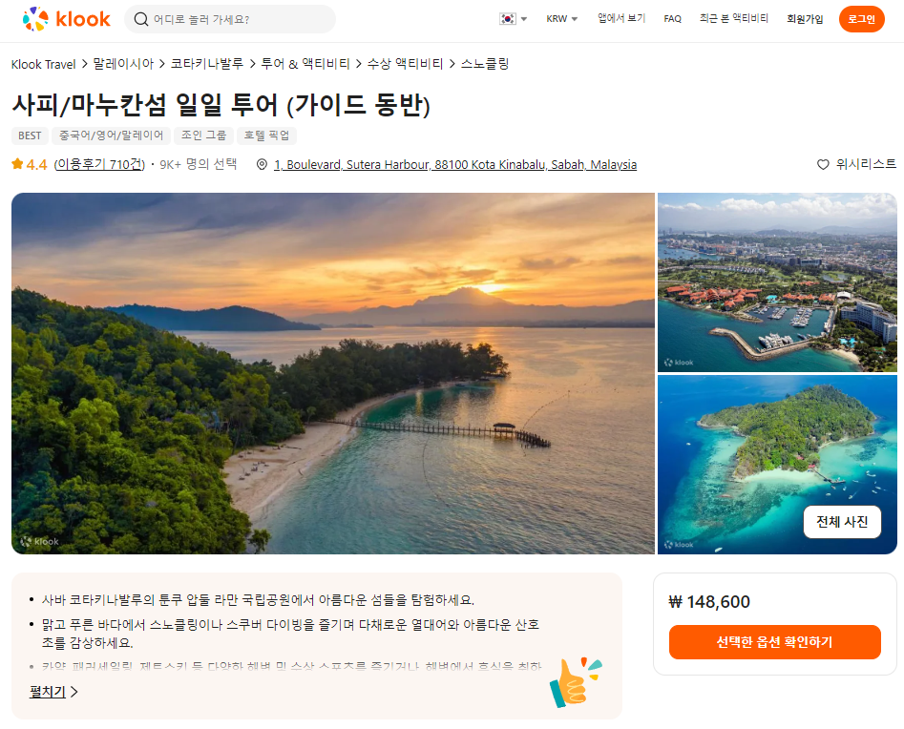
Task: Expand highlights with 펼치기
Action: point(53,692)
